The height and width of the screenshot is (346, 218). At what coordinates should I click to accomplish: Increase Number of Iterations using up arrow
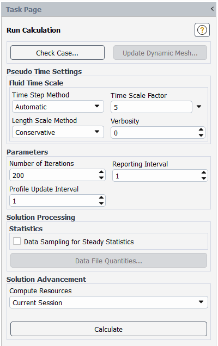tap(101, 172)
